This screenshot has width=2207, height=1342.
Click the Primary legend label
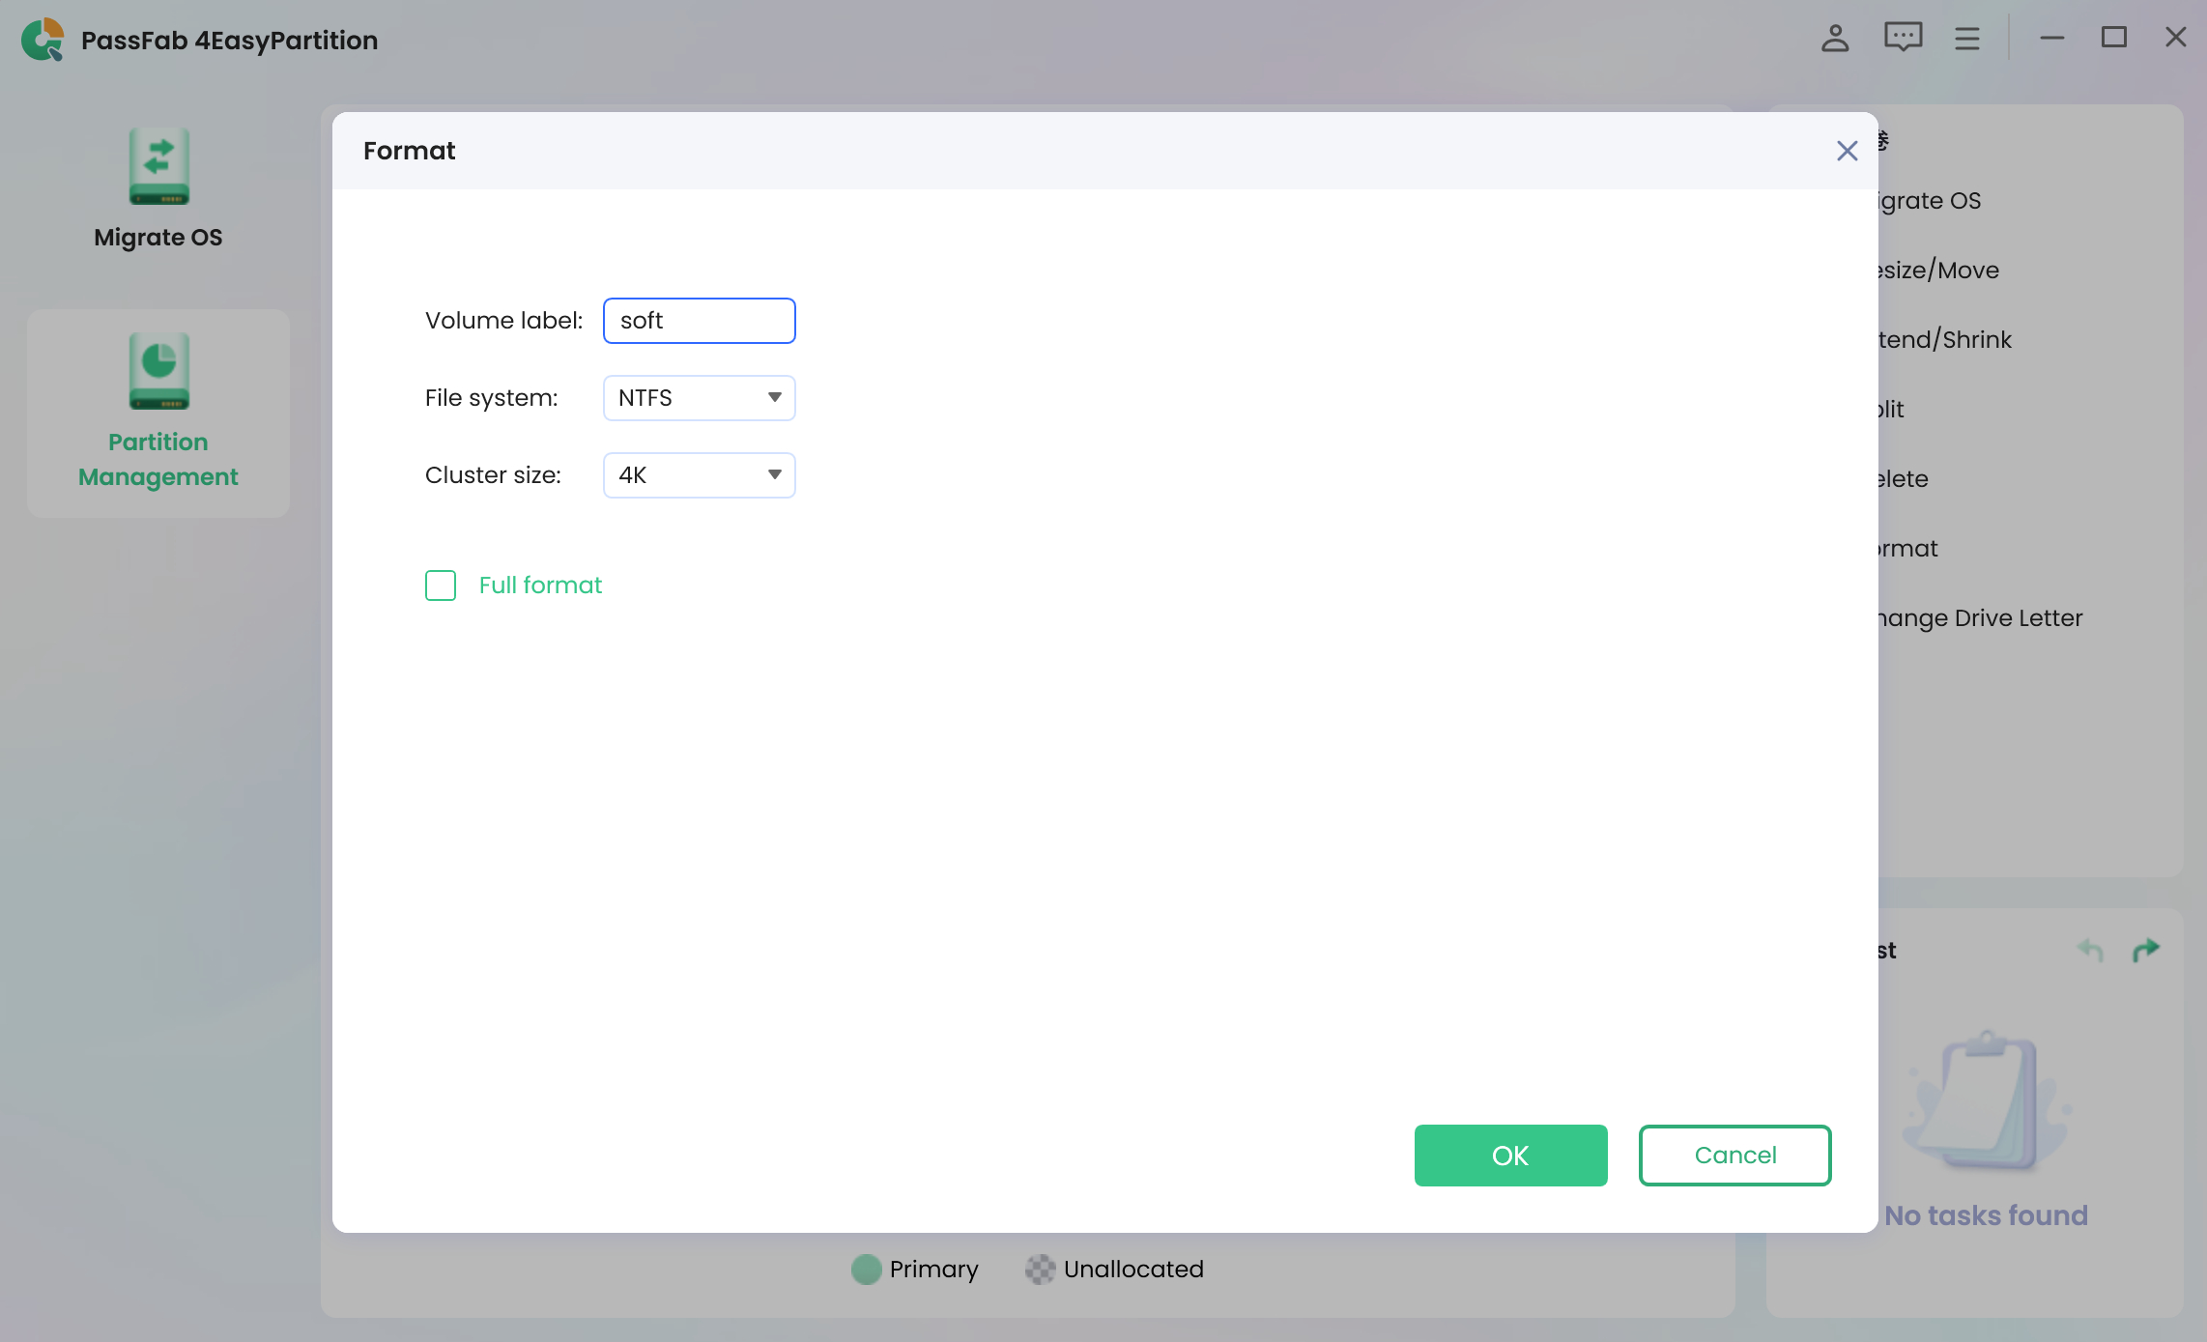click(933, 1270)
